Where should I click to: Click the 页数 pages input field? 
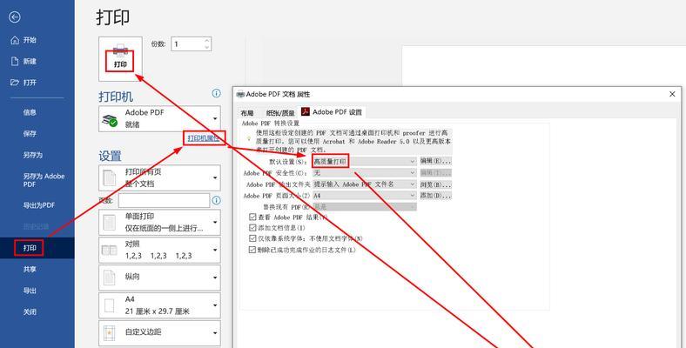[x=164, y=201]
